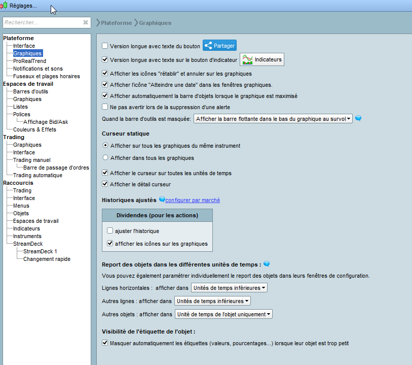Open Autres objets afficher dans dropdown

point(223,314)
